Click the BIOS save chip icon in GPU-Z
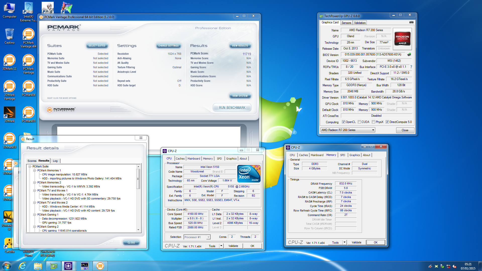This screenshot has height=271, width=482. (409, 54)
